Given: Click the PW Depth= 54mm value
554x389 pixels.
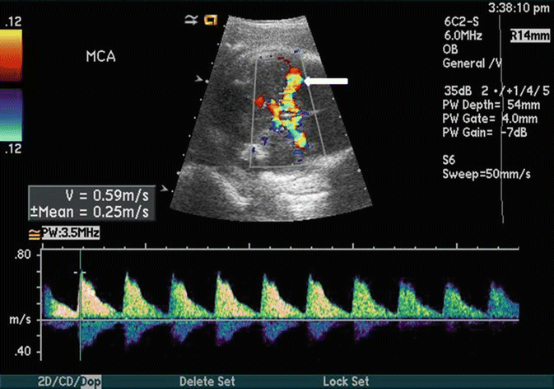Looking at the screenshot, I should pos(491,105).
